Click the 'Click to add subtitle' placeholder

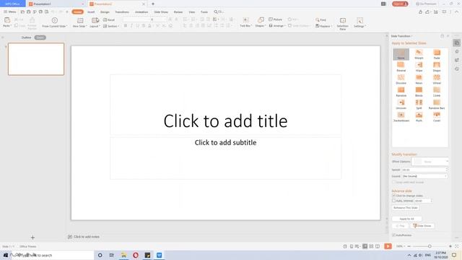(x=225, y=158)
